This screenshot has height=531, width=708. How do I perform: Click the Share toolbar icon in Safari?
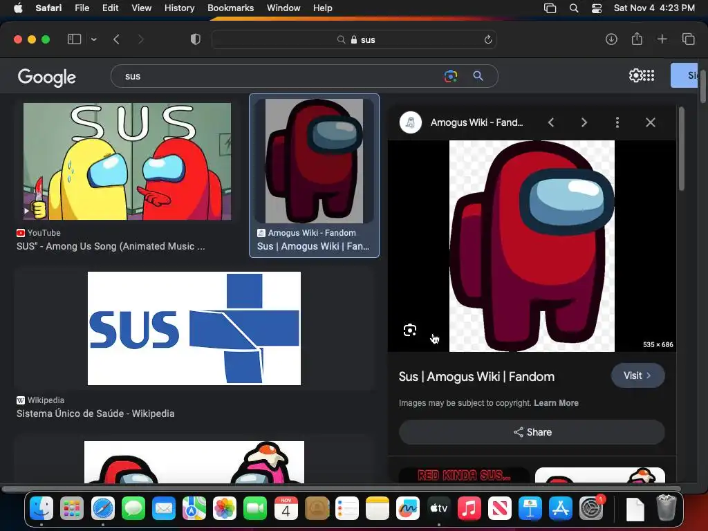[x=637, y=39]
